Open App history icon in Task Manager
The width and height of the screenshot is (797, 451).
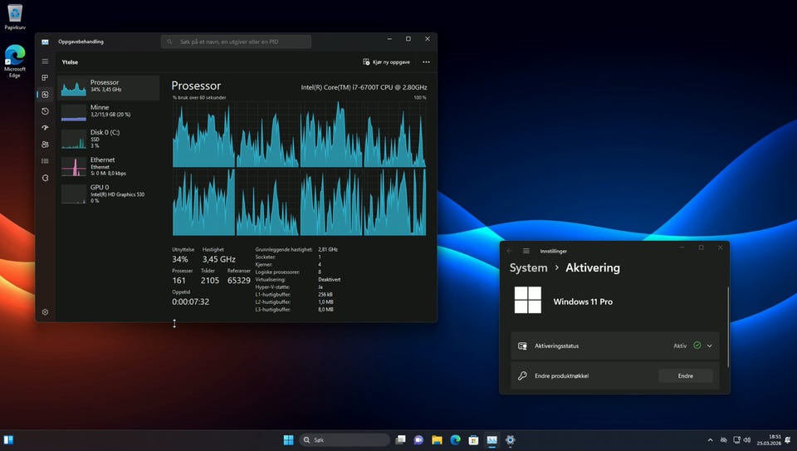[x=45, y=111]
